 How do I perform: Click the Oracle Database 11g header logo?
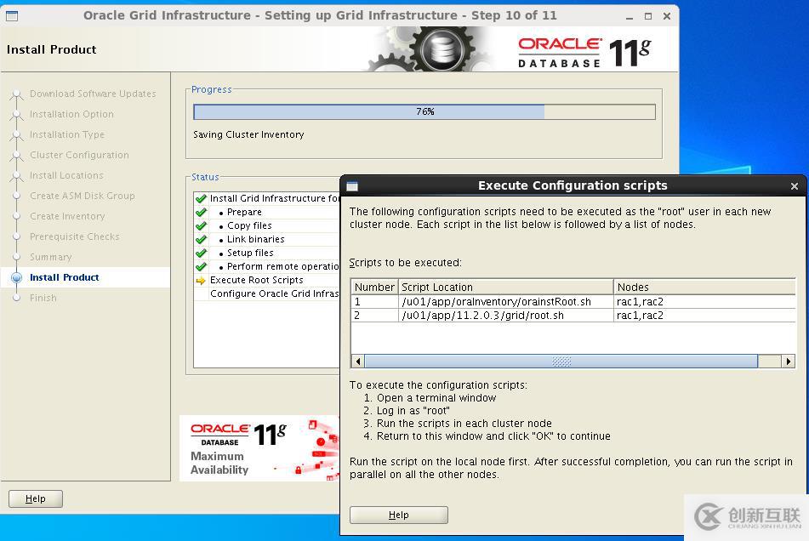(584, 52)
